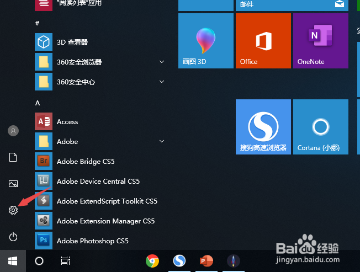Open the 360安全浏览器 folder entry
The image size is (360, 272).
coord(100,62)
